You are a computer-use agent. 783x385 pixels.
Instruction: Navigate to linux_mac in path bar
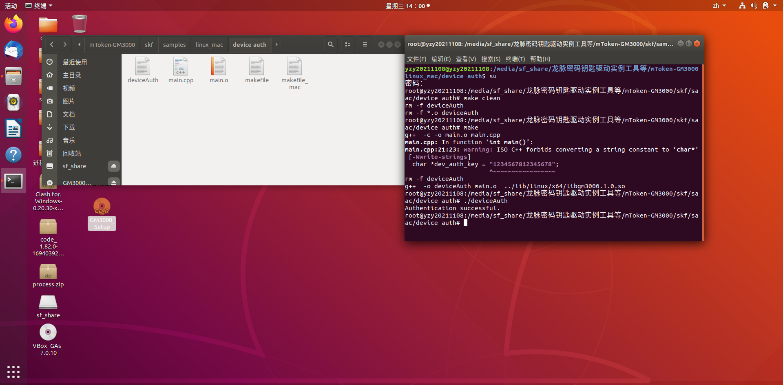(x=209, y=44)
